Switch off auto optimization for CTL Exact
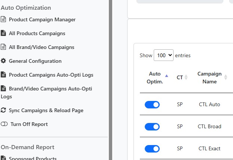 [x=152, y=149]
